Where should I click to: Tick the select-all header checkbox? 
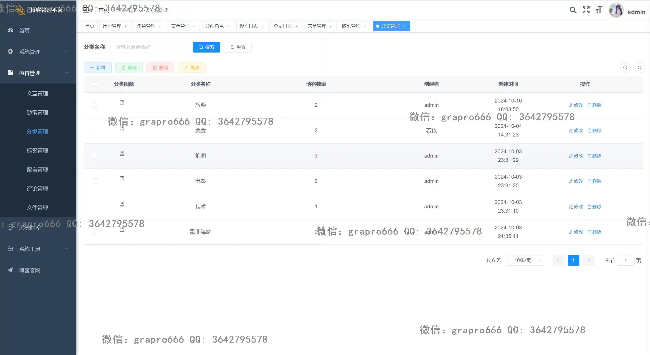94,84
